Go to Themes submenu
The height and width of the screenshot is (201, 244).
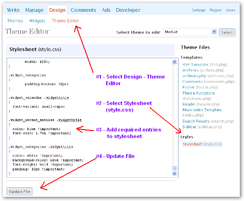(15, 21)
